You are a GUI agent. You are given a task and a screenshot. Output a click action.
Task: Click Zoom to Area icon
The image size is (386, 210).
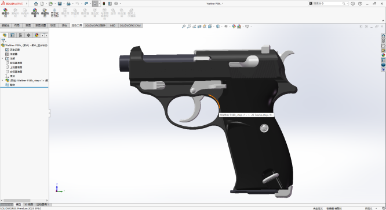(x=189, y=27)
